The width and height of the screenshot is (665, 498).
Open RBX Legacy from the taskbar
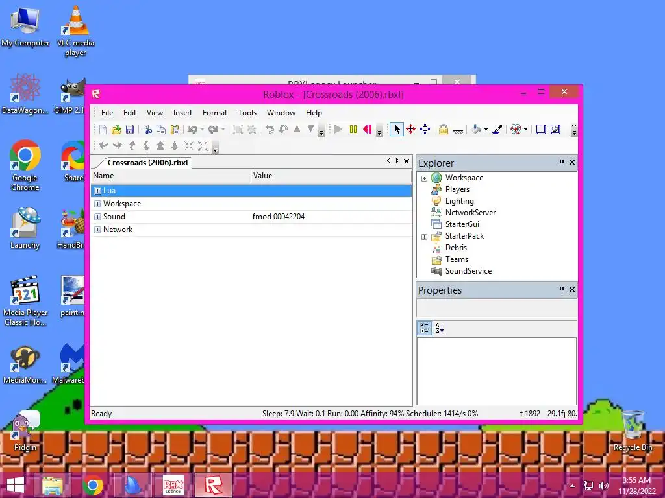pos(173,485)
